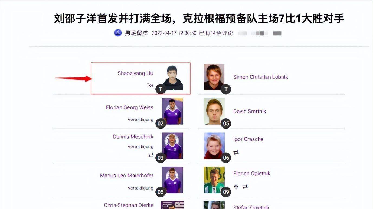373x209 pixels.
Task: Click substitution arrows icon under Florian Opietnik
Action: (x=245, y=187)
